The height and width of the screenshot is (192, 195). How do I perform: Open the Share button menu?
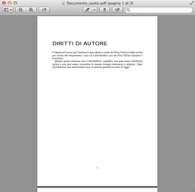pos(44,10)
